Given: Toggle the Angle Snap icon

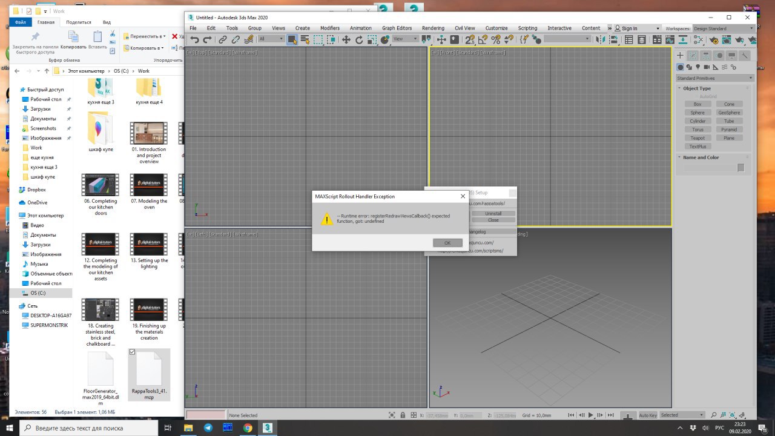Looking at the screenshot, I should pos(483,39).
